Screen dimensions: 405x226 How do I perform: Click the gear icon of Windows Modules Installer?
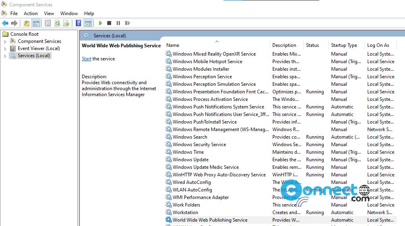pyautogui.click(x=169, y=69)
